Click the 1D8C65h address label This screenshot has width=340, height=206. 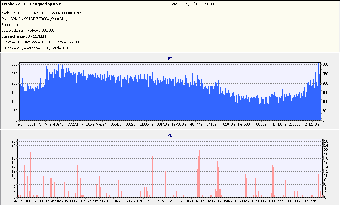coord(276,201)
